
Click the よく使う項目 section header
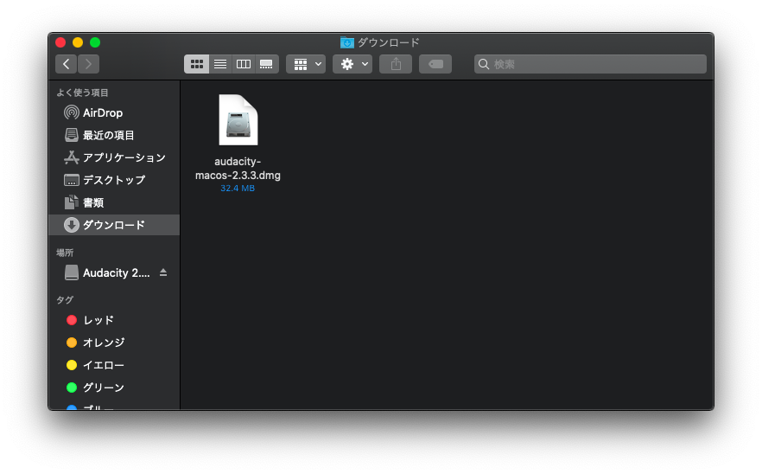pos(82,93)
